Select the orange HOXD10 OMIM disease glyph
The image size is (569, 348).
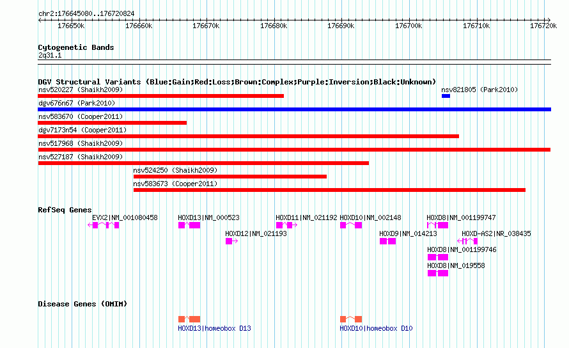coord(351,319)
